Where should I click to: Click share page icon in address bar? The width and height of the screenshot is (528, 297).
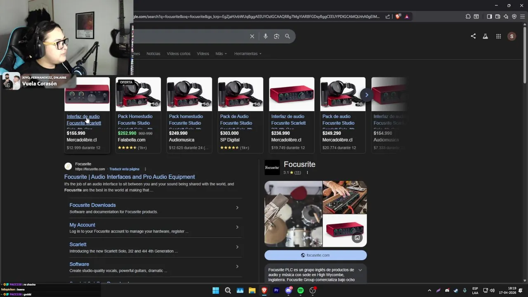(388, 16)
